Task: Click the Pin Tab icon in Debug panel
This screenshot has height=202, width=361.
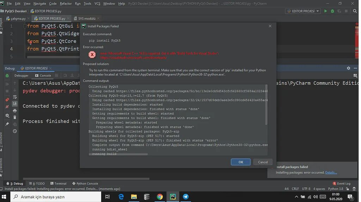Action: pos(7,124)
